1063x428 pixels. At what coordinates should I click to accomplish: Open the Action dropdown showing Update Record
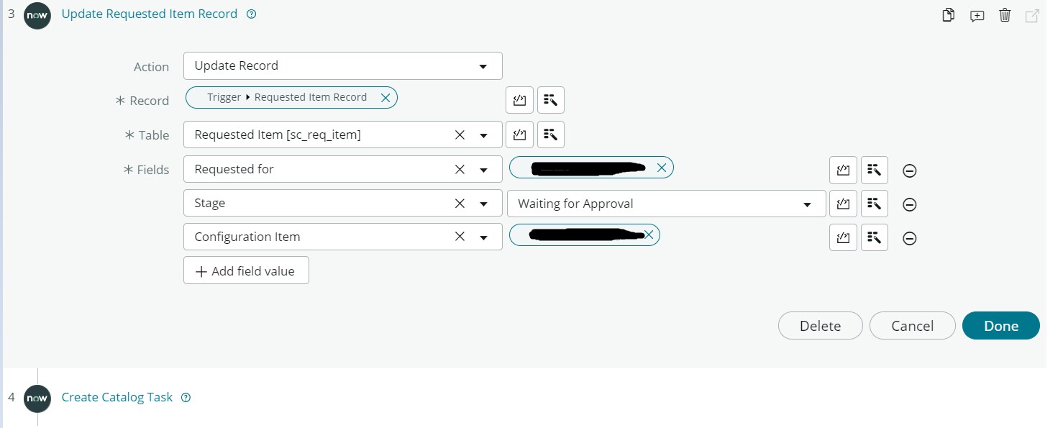pyautogui.click(x=483, y=65)
